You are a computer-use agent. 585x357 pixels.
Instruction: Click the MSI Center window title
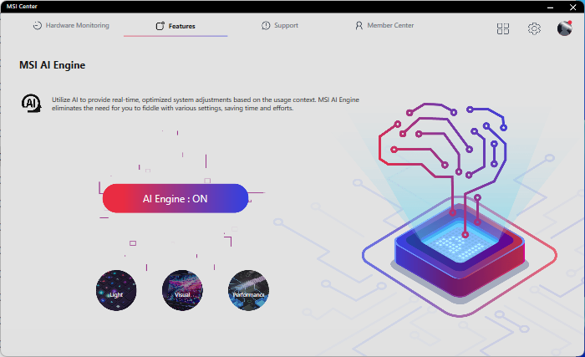[x=22, y=7]
